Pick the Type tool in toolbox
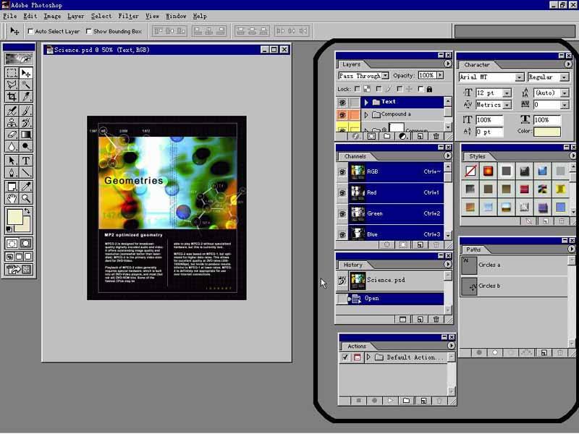Screen dimensions: 579x434 tap(26, 161)
